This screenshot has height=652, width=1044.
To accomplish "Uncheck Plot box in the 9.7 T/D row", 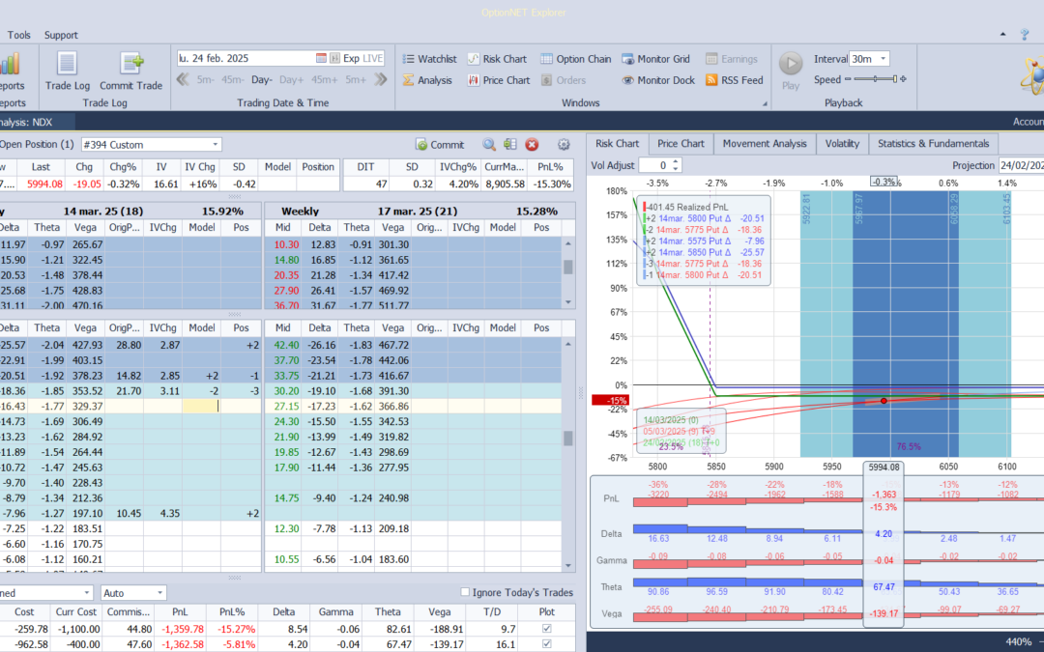I will [x=549, y=629].
